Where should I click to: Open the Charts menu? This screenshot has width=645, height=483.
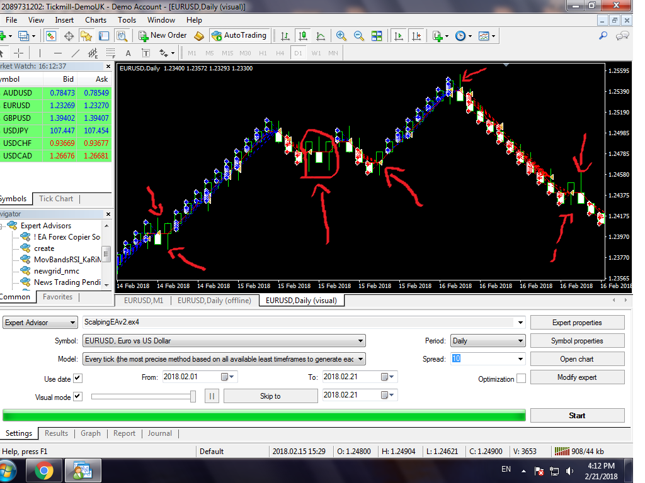[x=96, y=19]
